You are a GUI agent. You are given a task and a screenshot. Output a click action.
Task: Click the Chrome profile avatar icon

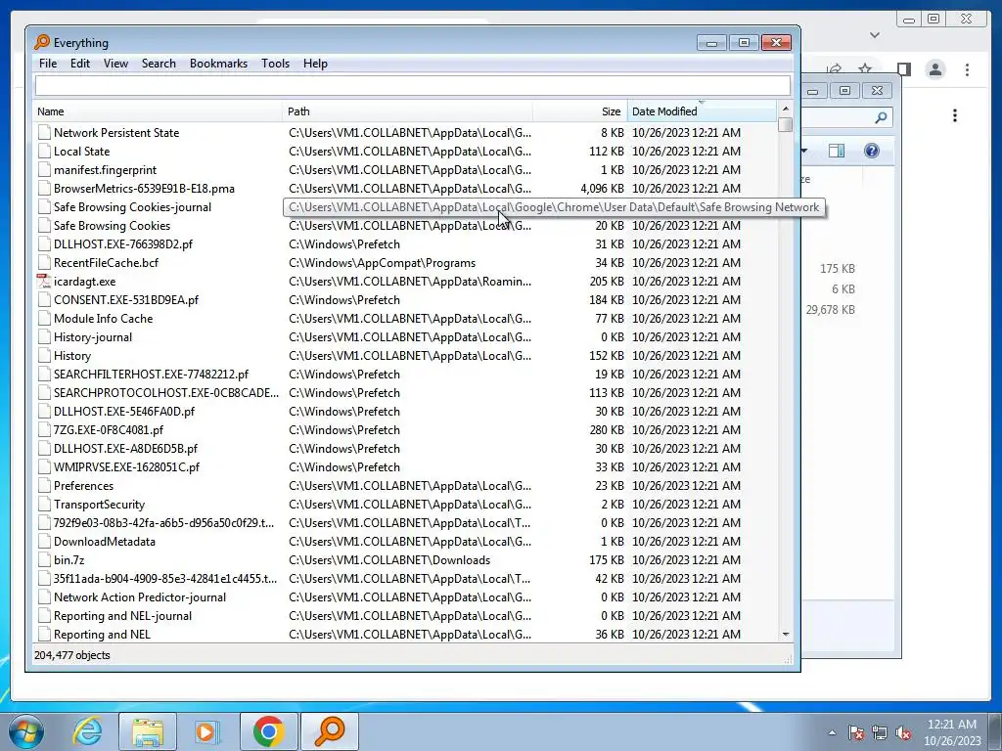coord(935,69)
